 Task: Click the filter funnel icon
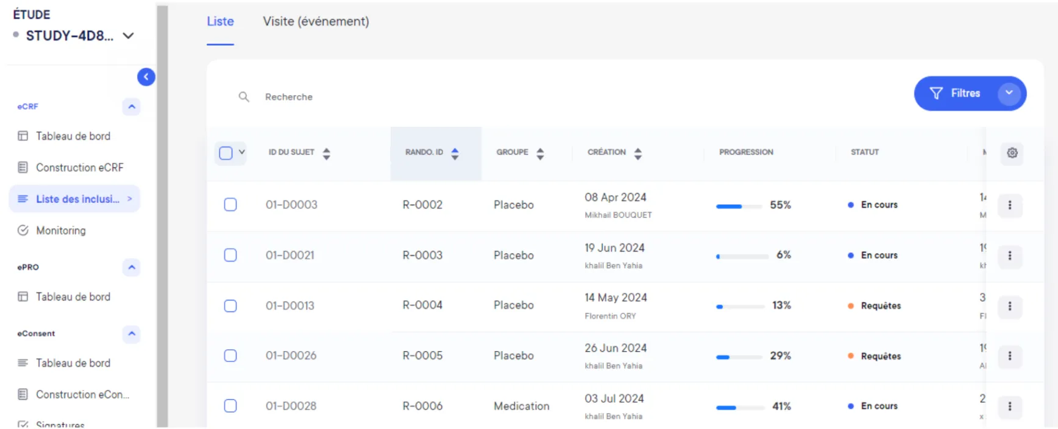coord(936,93)
